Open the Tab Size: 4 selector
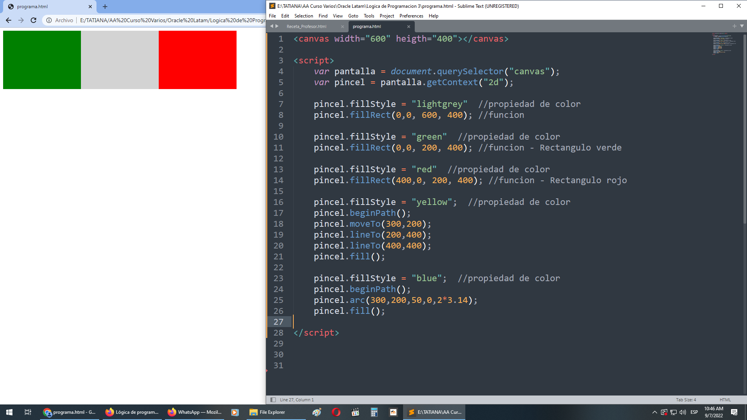Viewport: 747px width, 420px height. click(686, 400)
